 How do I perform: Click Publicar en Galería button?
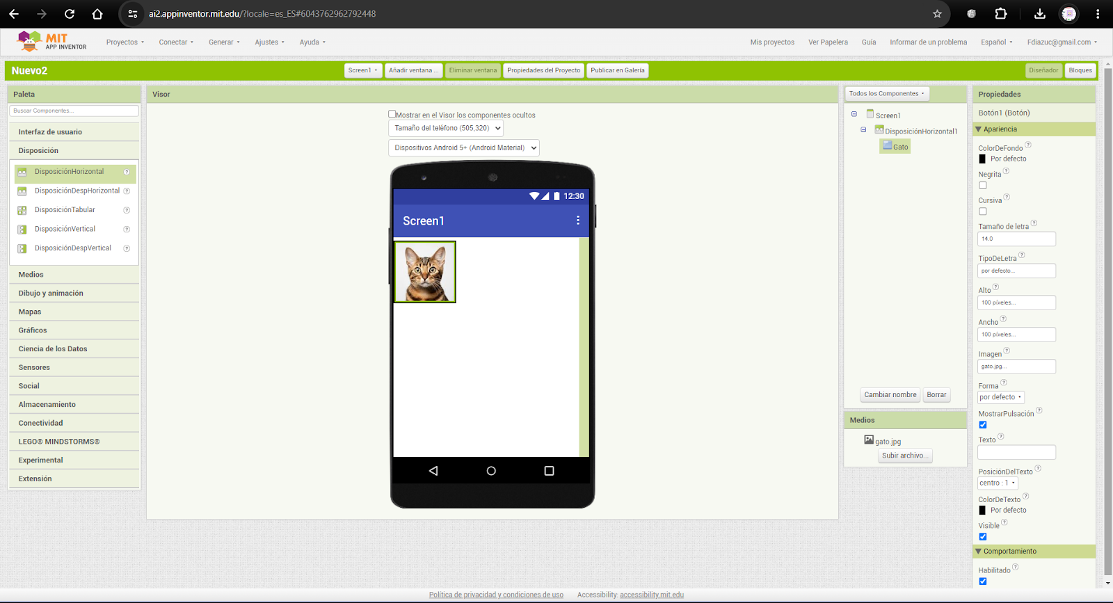618,70
